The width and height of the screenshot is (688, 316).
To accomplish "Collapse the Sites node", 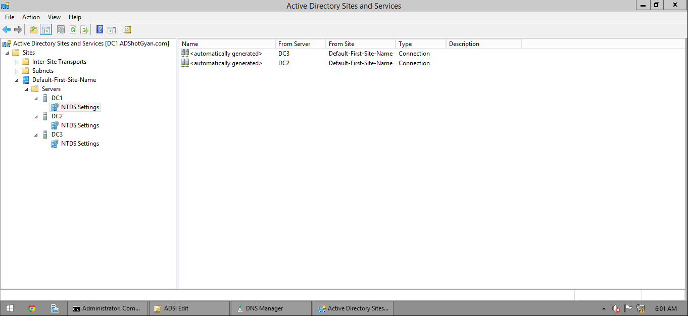I will [x=7, y=53].
